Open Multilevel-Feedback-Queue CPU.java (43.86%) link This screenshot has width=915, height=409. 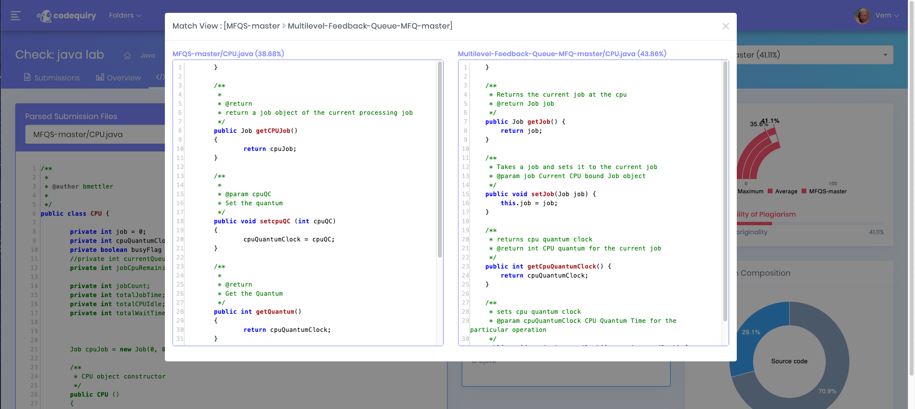click(562, 54)
